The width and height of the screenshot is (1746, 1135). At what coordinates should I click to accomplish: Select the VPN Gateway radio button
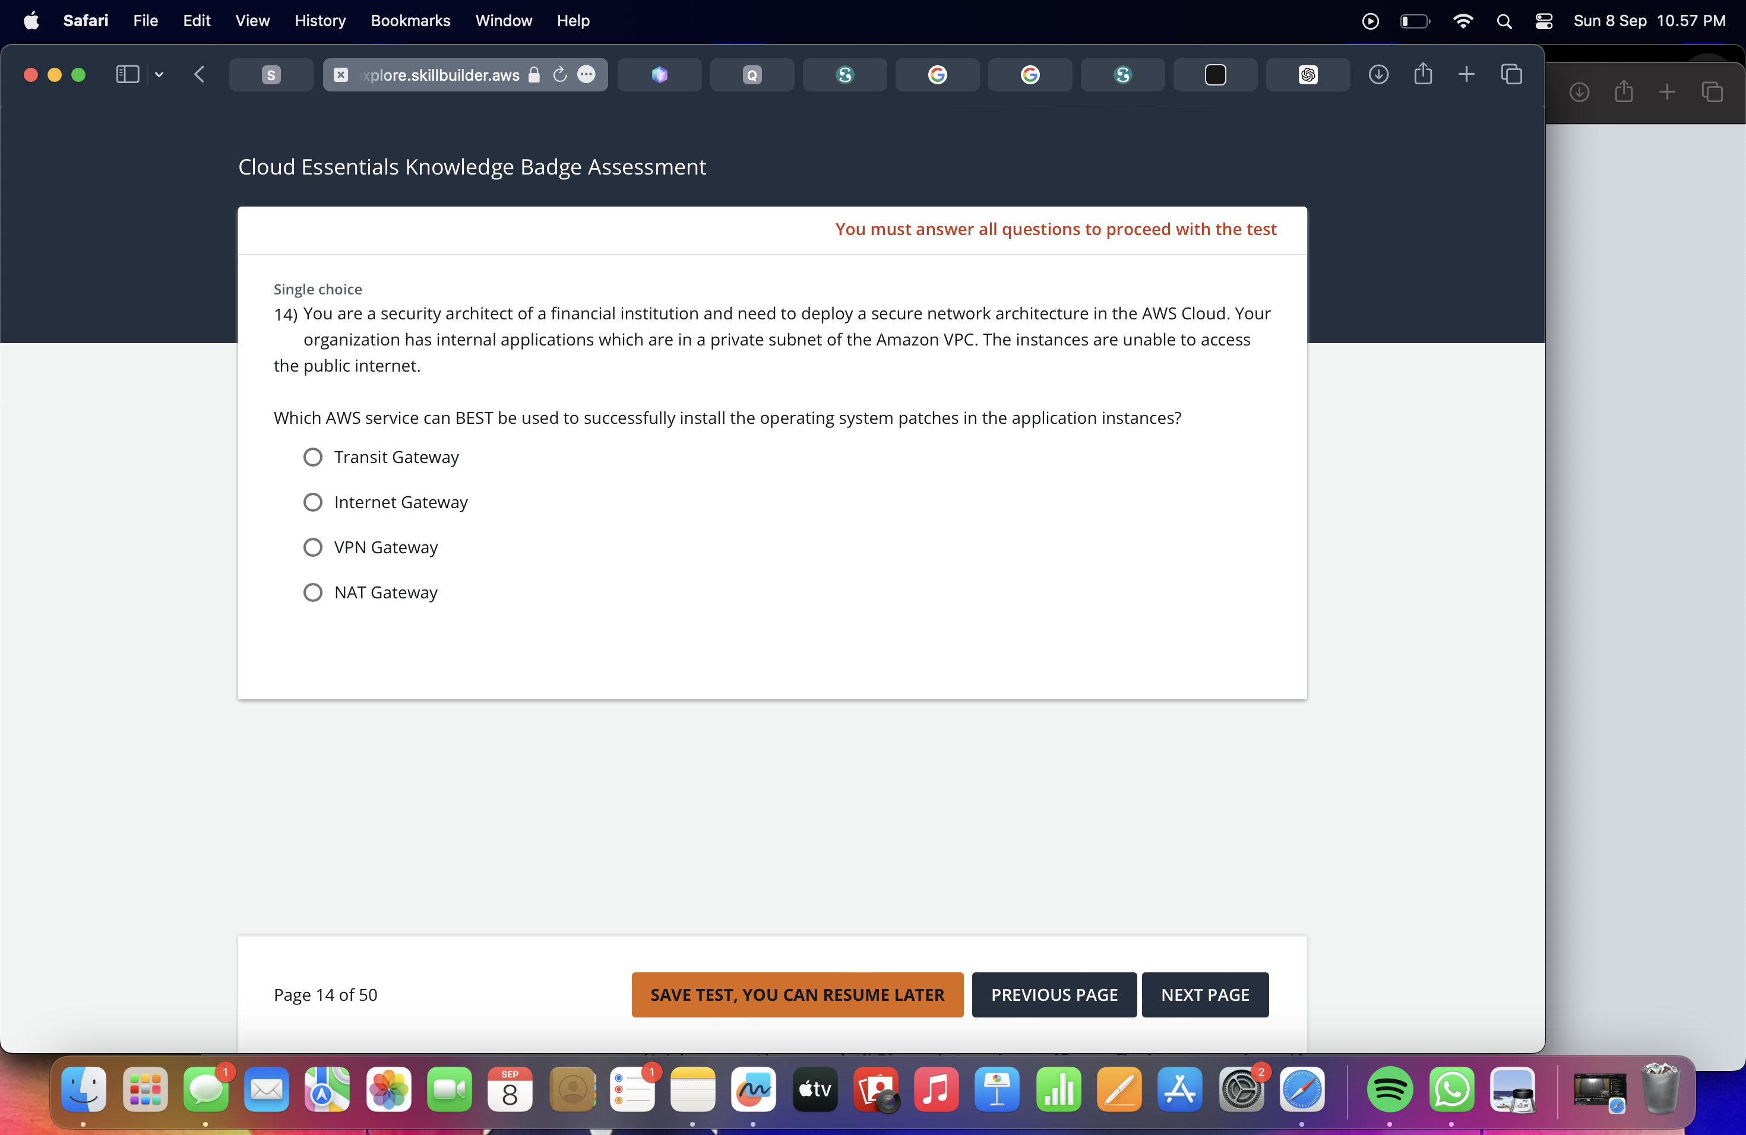tap(313, 547)
